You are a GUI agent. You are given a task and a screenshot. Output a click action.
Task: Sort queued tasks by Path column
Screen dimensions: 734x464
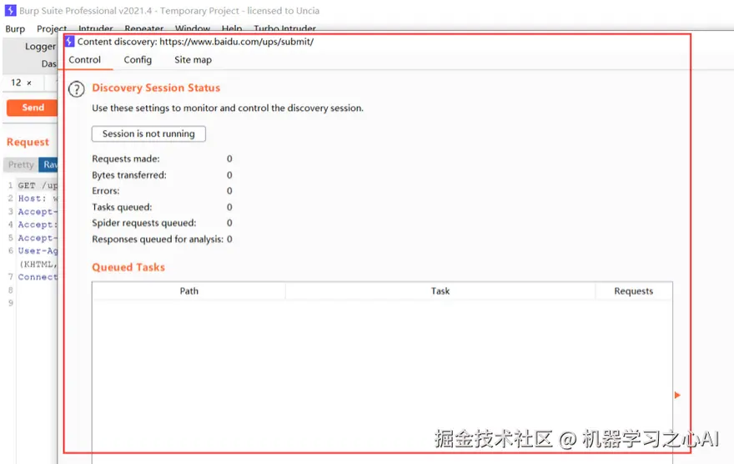189,291
